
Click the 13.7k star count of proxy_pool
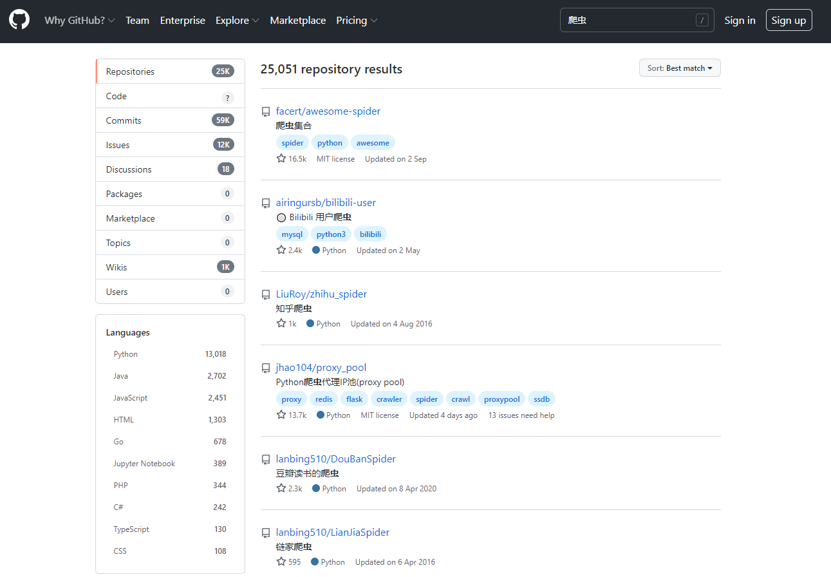coord(292,415)
